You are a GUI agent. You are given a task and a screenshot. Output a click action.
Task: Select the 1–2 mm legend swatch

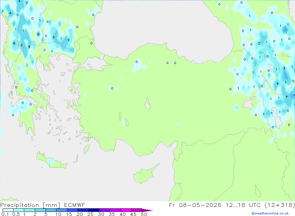click(29, 210)
